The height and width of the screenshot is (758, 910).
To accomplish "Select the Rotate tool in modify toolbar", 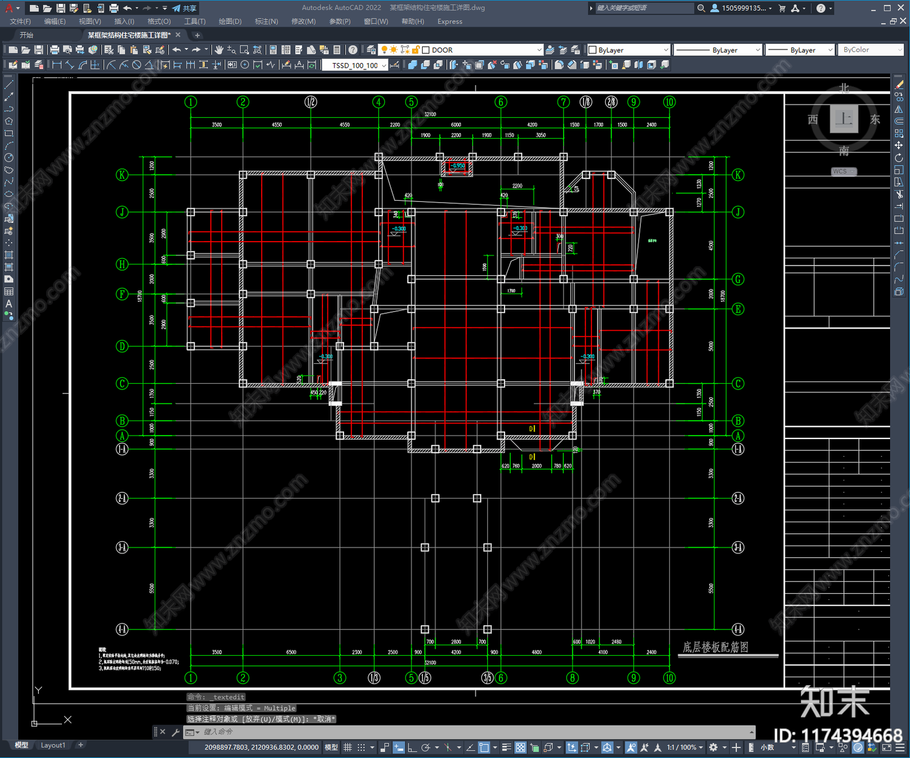I will [x=899, y=158].
